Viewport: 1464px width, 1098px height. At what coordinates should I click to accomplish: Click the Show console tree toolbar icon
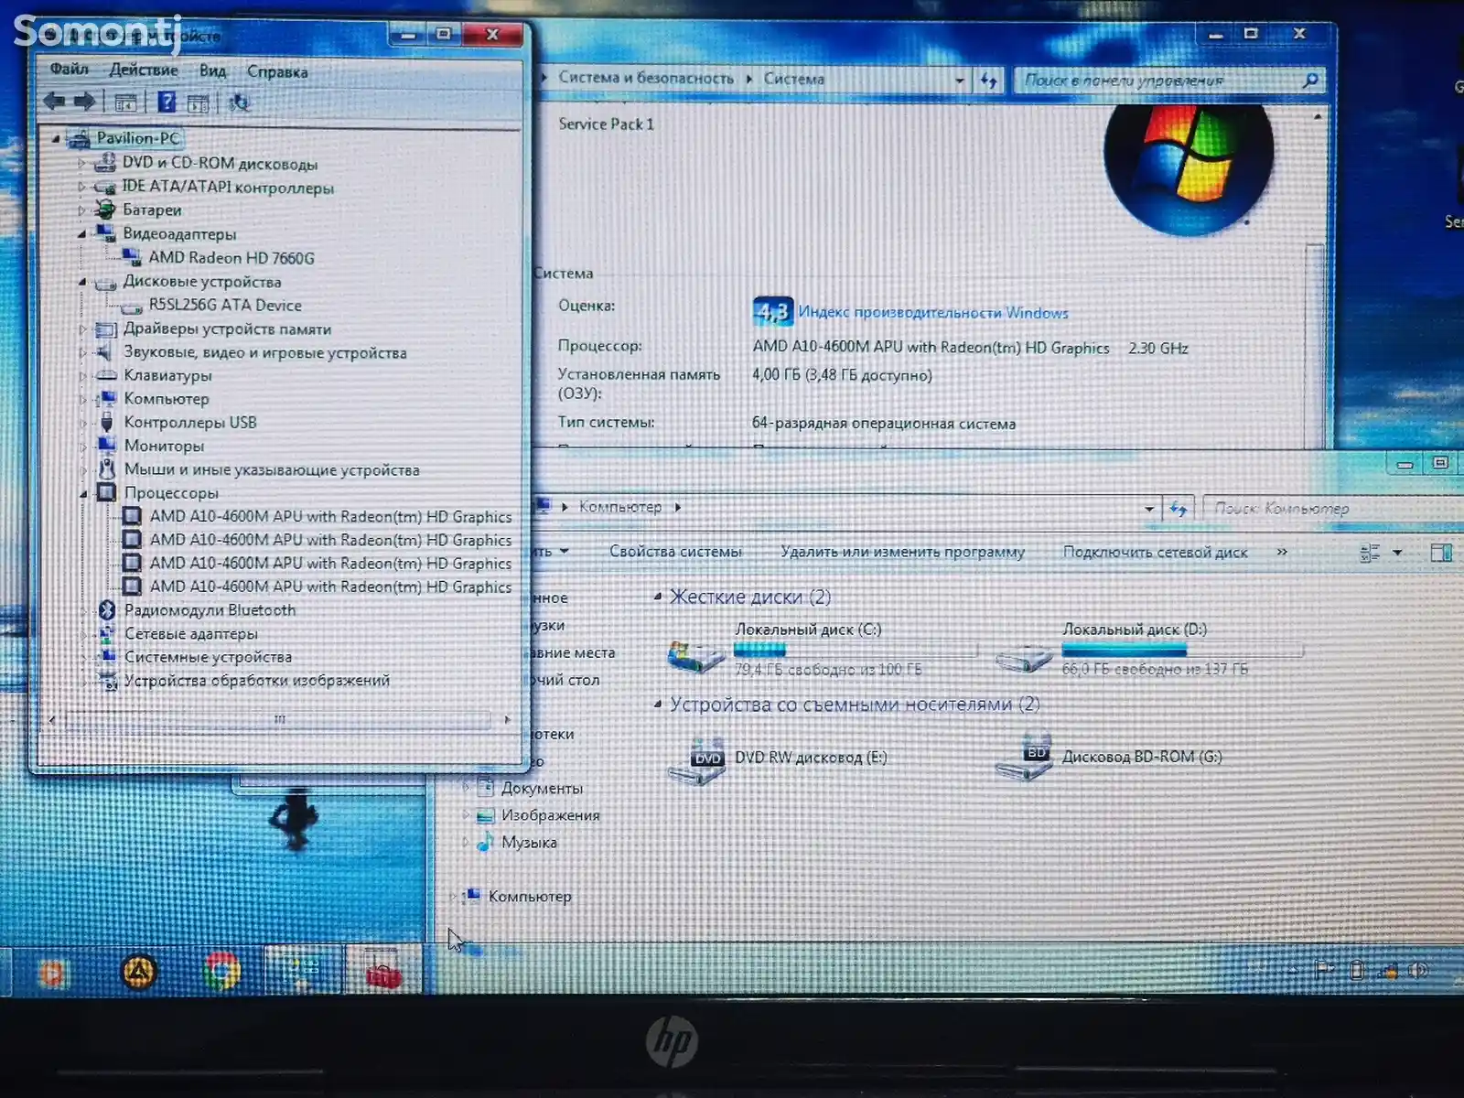click(126, 102)
